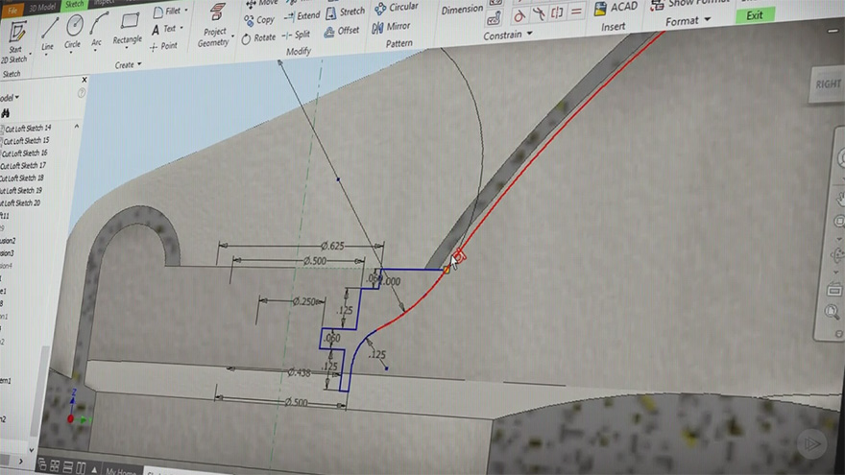Screen dimensions: 845x475
Task: Expand the Constrain panel dropdown
Action: click(x=508, y=36)
